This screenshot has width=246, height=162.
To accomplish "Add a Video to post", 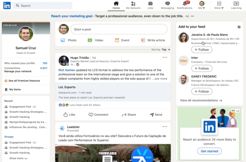I will (x=96, y=40).
